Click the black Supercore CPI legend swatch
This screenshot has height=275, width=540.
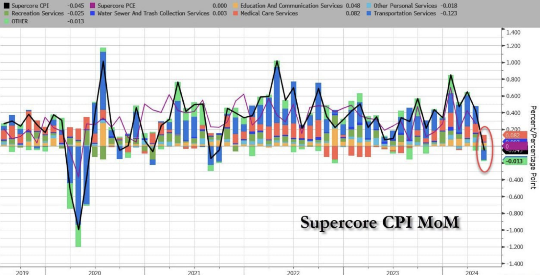6,6
